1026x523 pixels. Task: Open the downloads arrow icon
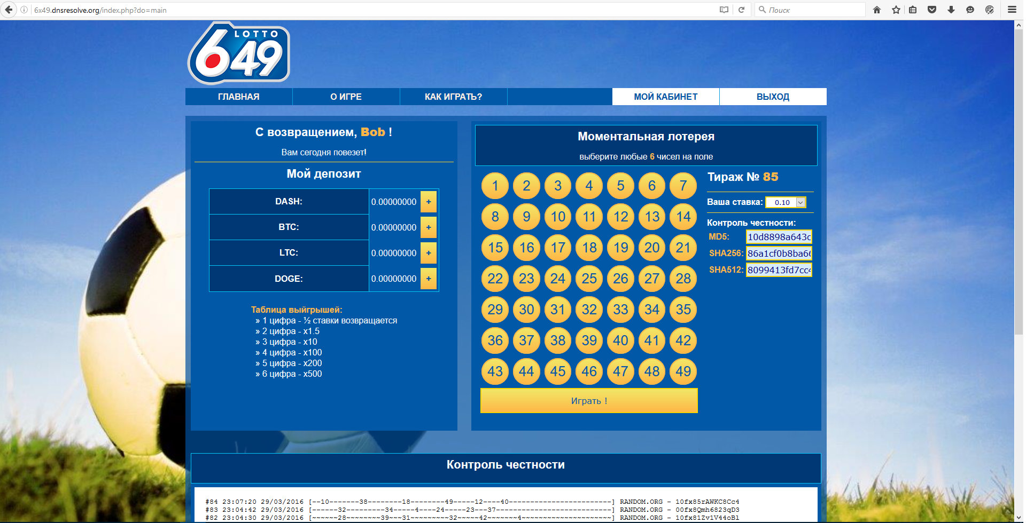pos(951,10)
